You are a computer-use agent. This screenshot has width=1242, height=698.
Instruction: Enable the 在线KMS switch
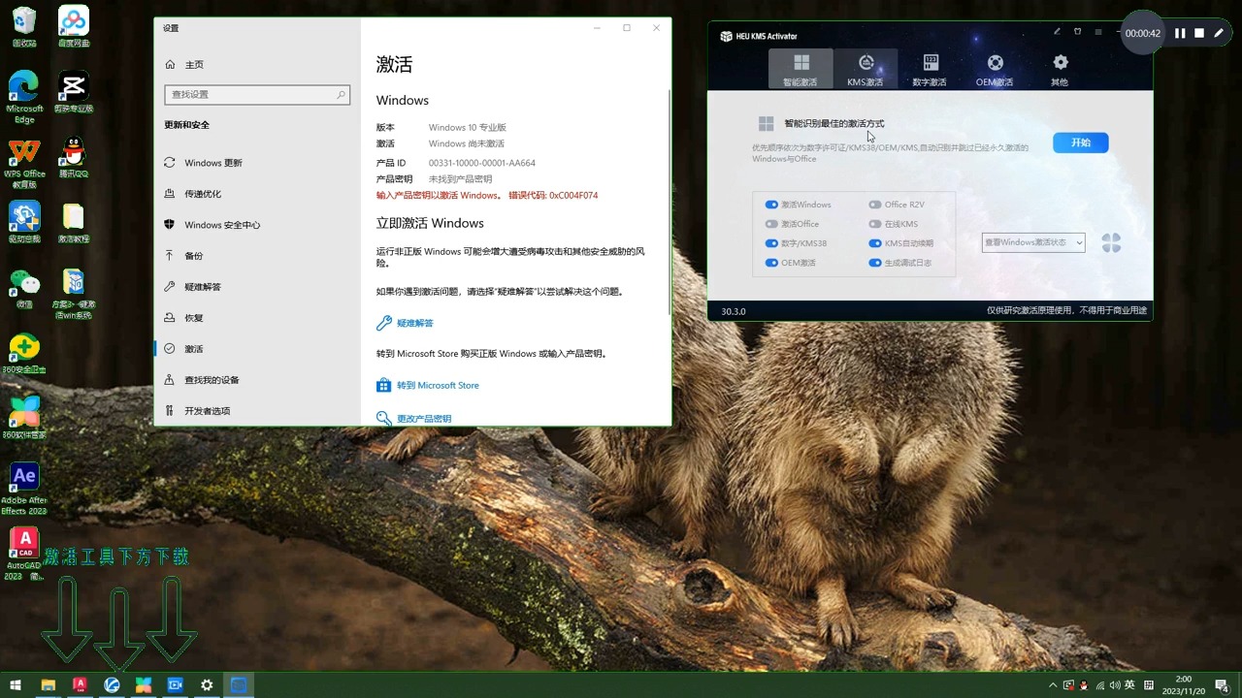point(875,224)
